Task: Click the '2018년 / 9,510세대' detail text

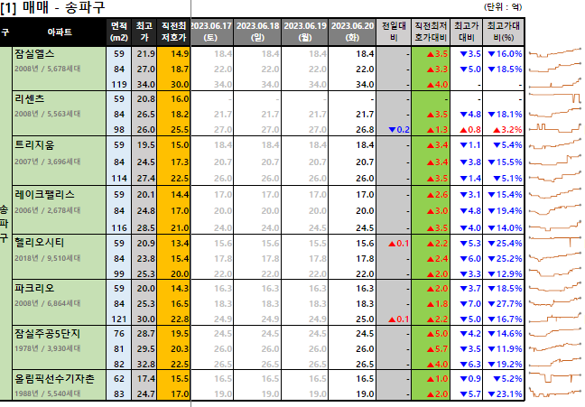Action: 47,258
